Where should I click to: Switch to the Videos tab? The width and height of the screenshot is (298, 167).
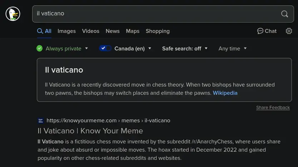pos(91,31)
